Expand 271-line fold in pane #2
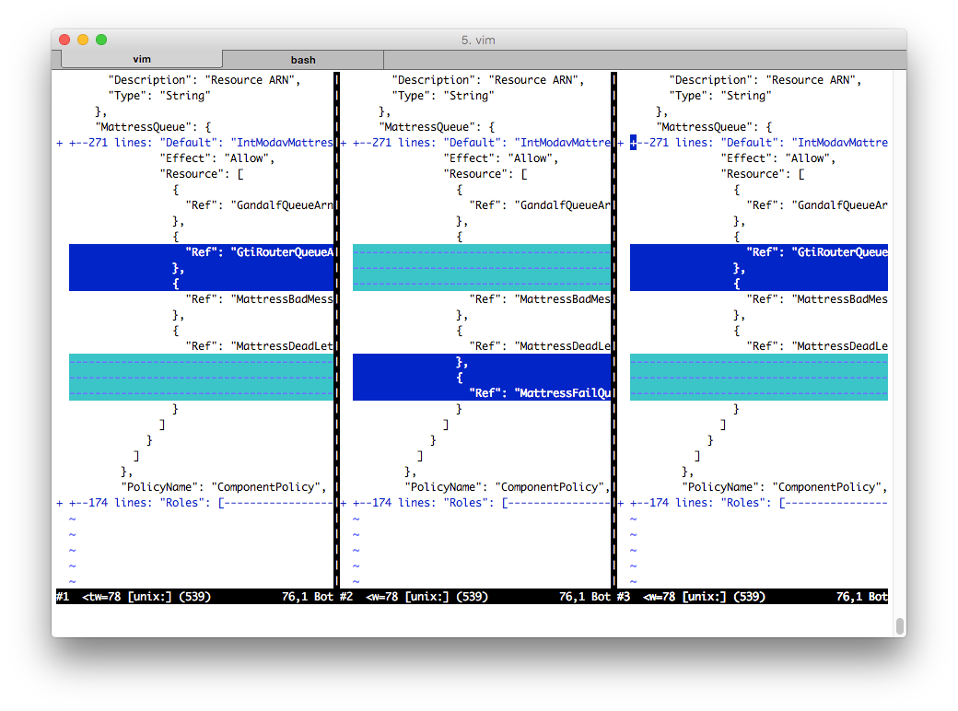This screenshot has height=711, width=958. [476, 143]
